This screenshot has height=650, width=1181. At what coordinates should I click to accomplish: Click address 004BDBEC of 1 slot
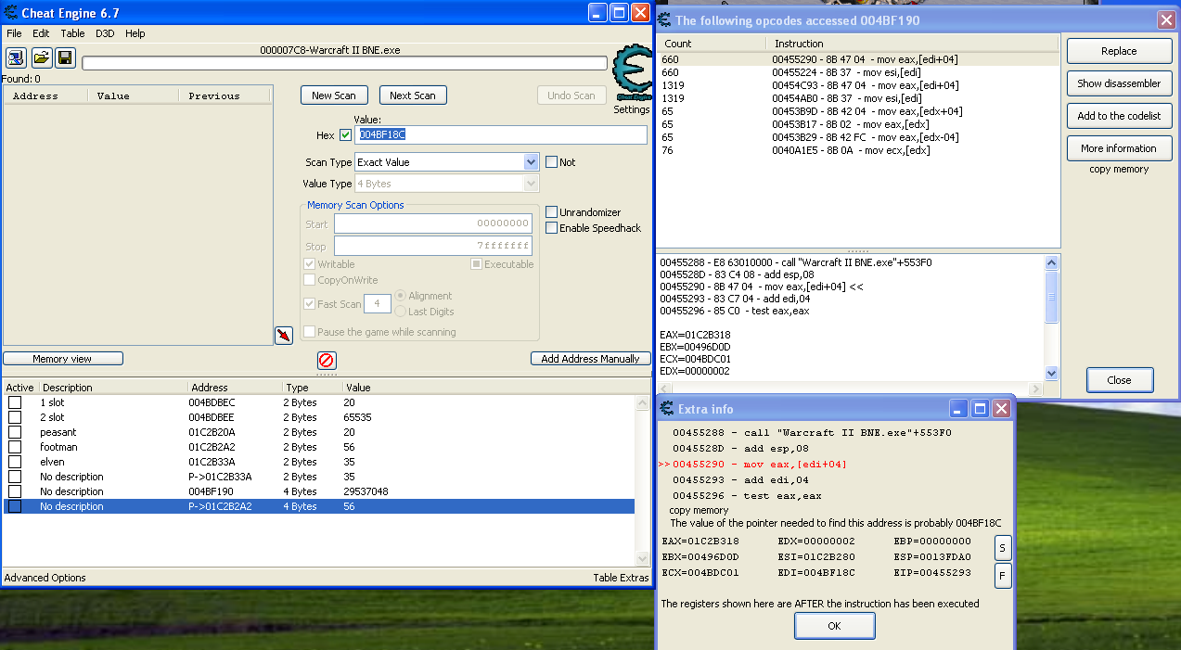coord(212,402)
